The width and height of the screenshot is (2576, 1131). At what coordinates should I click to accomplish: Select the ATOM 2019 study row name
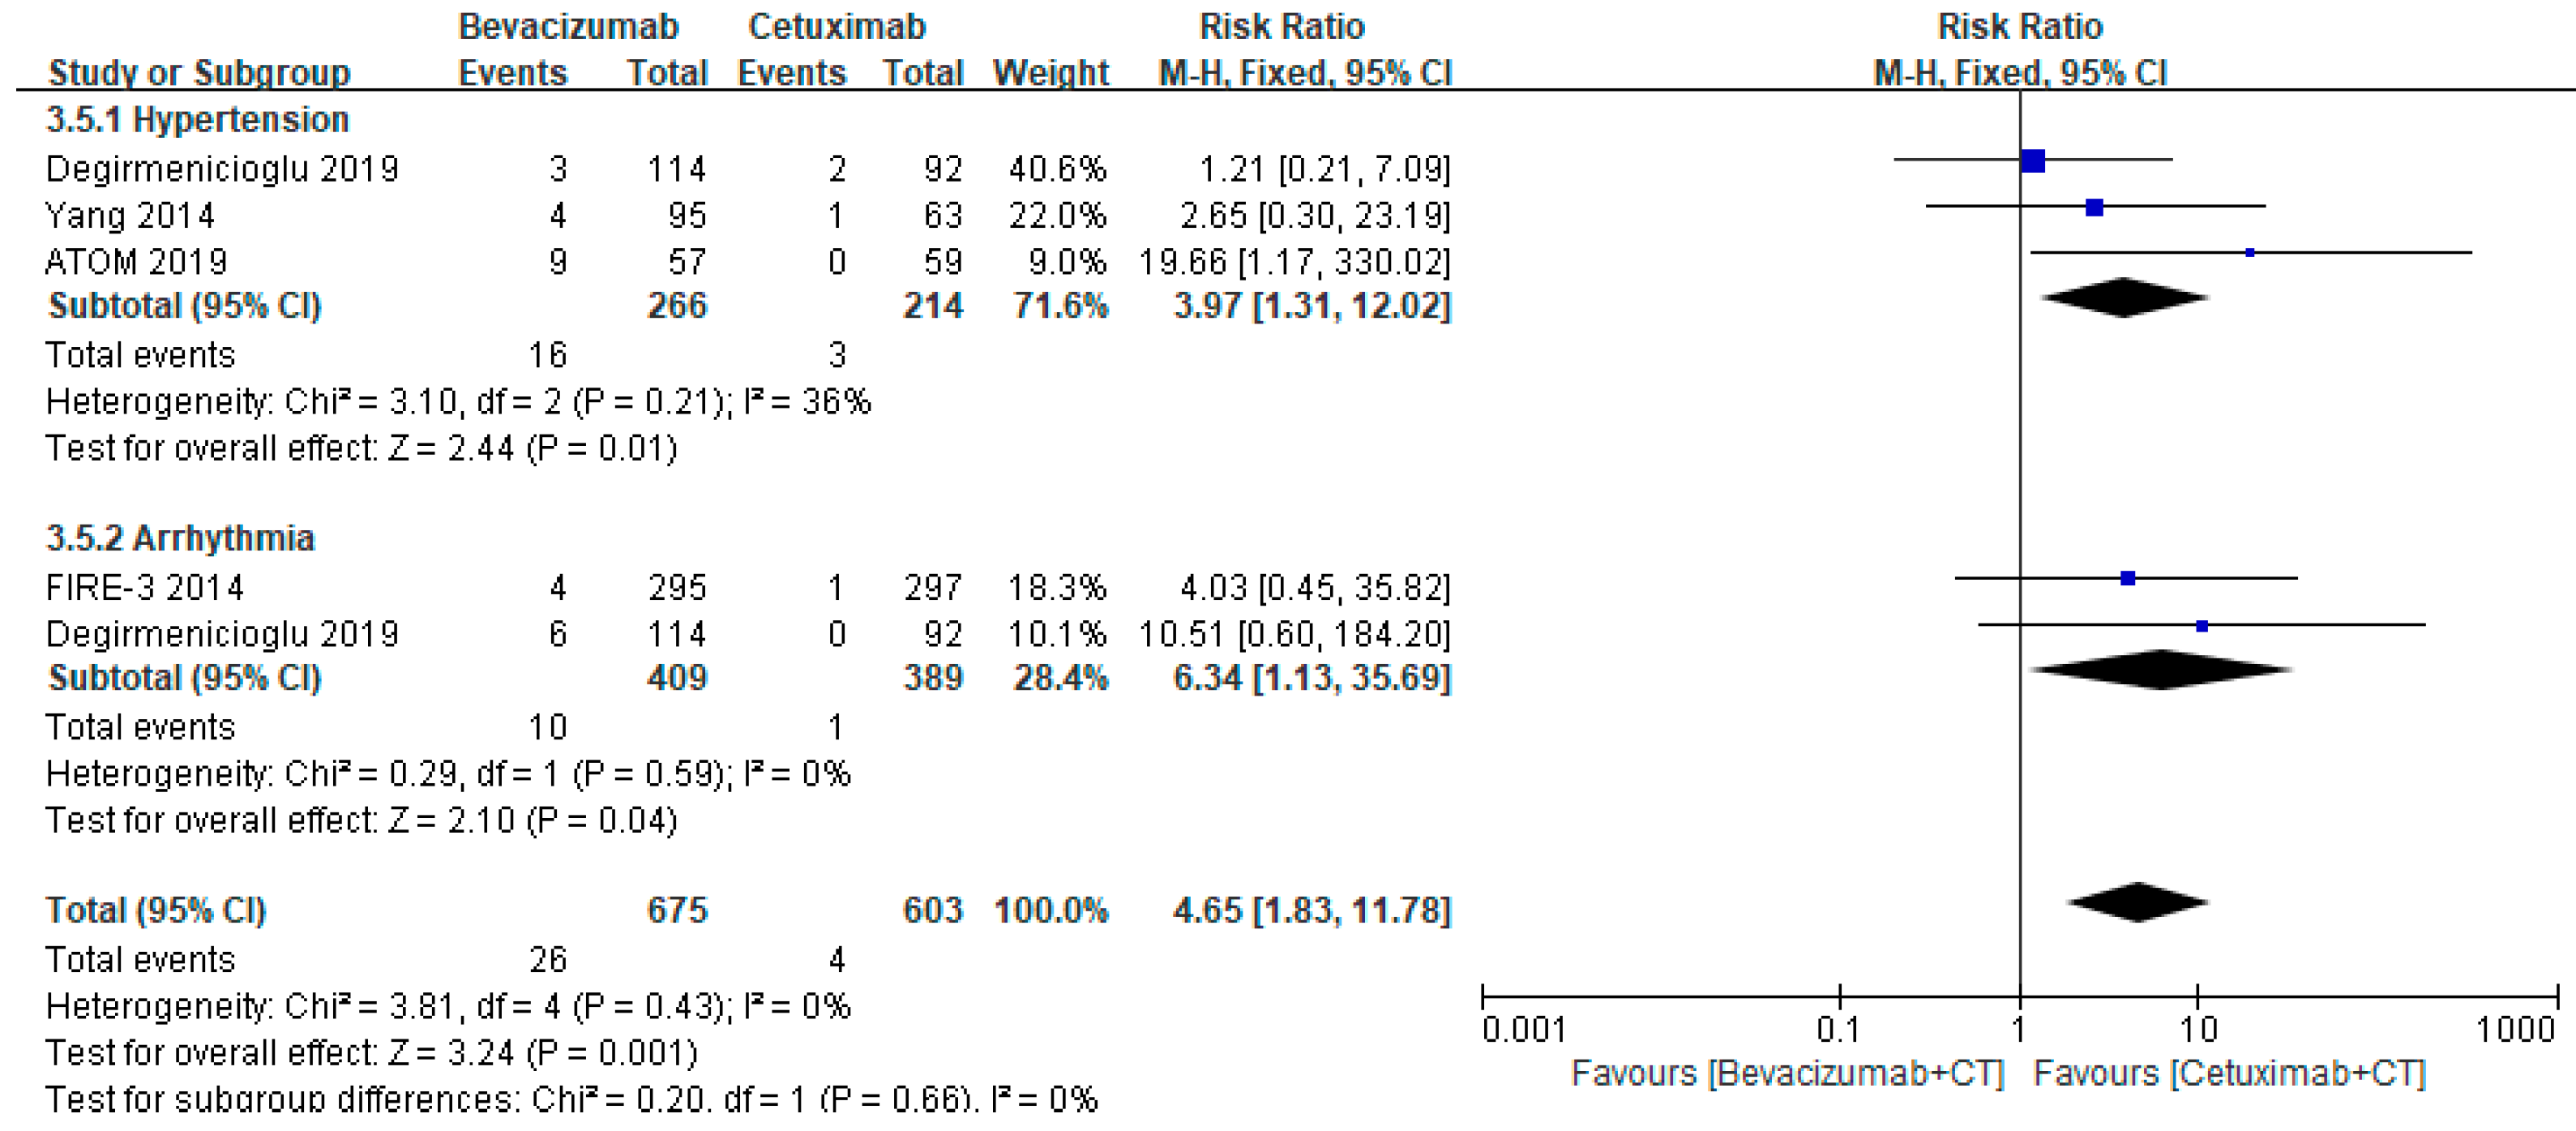click(x=137, y=262)
